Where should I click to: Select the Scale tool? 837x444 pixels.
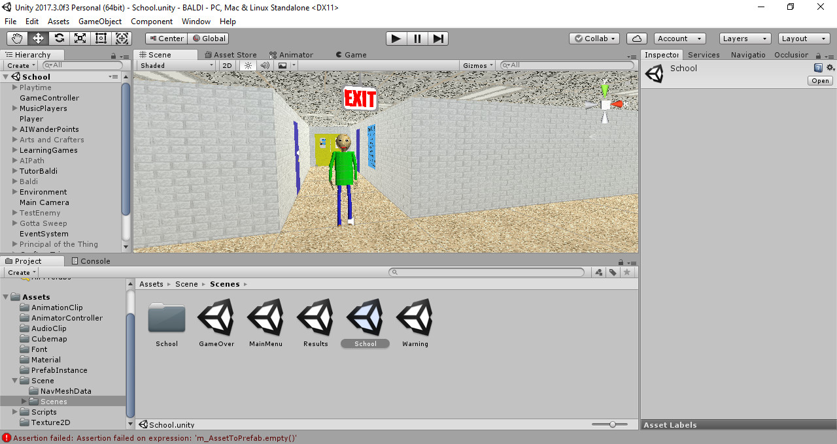click(80, 38)
